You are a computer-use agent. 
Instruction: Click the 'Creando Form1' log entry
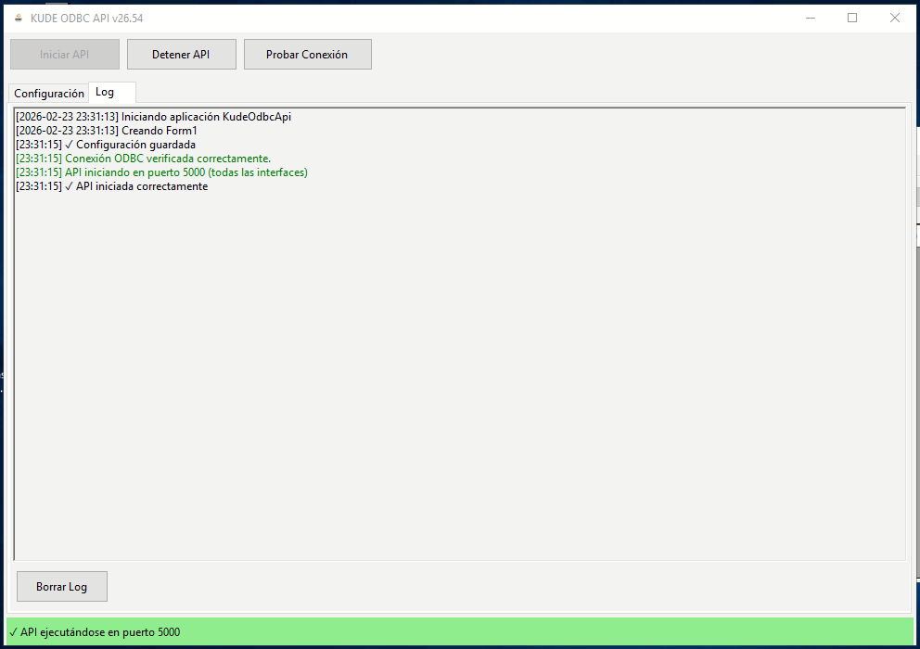coord(107,131)
